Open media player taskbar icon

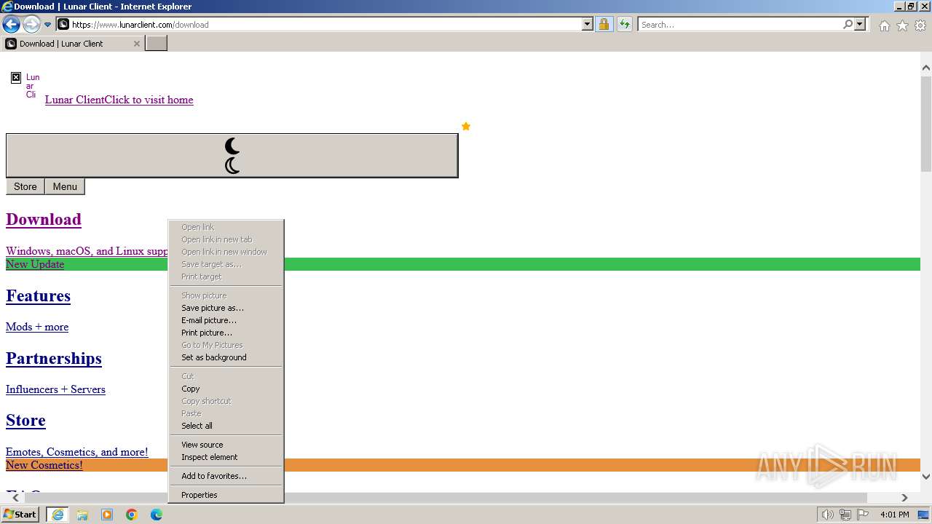pyautogui.click(x=107, y=515)
